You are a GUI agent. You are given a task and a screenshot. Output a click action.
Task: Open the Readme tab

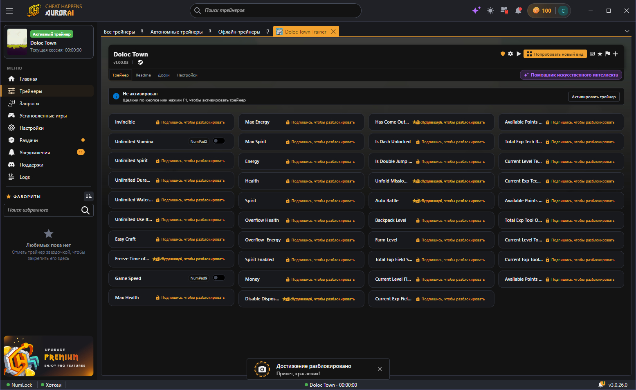click(143, 75)
